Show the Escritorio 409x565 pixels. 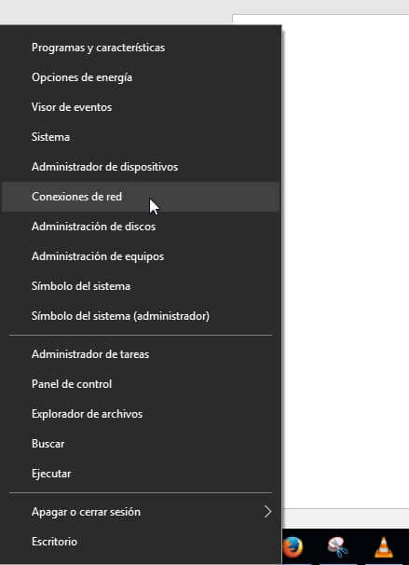tap(141, 542)
